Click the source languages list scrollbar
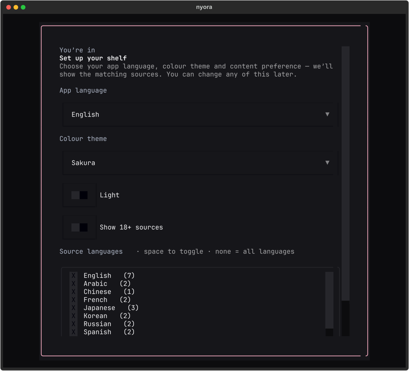The image size is (409, 371). [x=329, y=304]
